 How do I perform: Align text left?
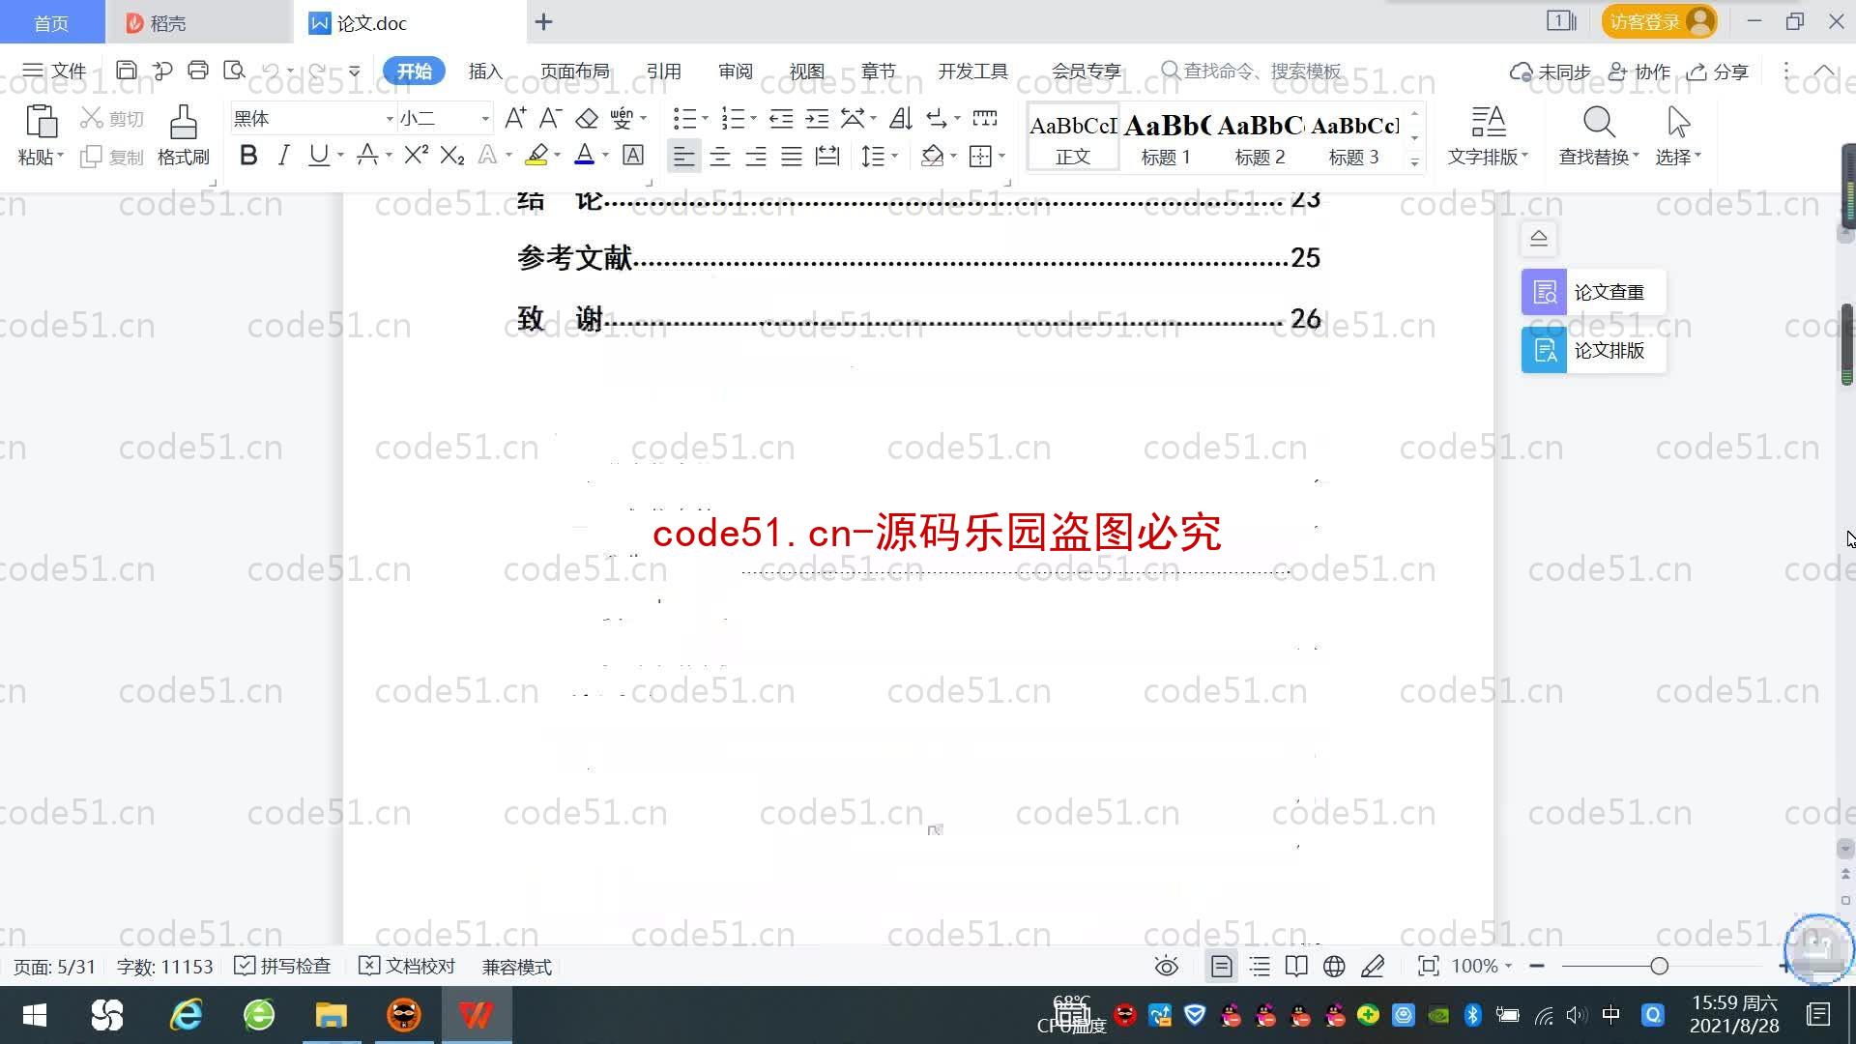point(683,156)
